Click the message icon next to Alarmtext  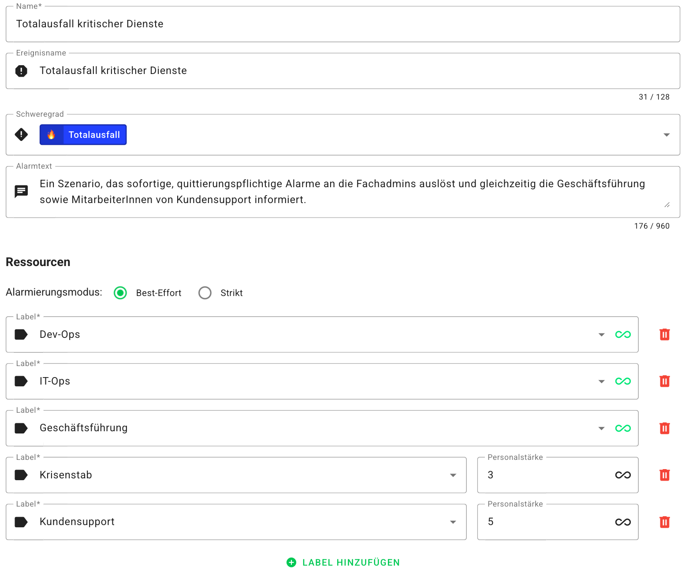click(21, 191)
